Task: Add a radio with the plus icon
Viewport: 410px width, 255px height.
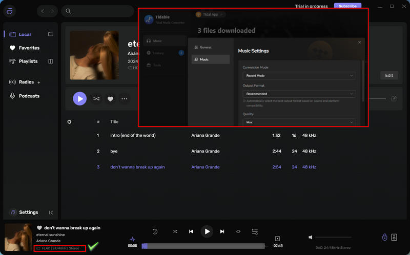Action: point(39,82)
